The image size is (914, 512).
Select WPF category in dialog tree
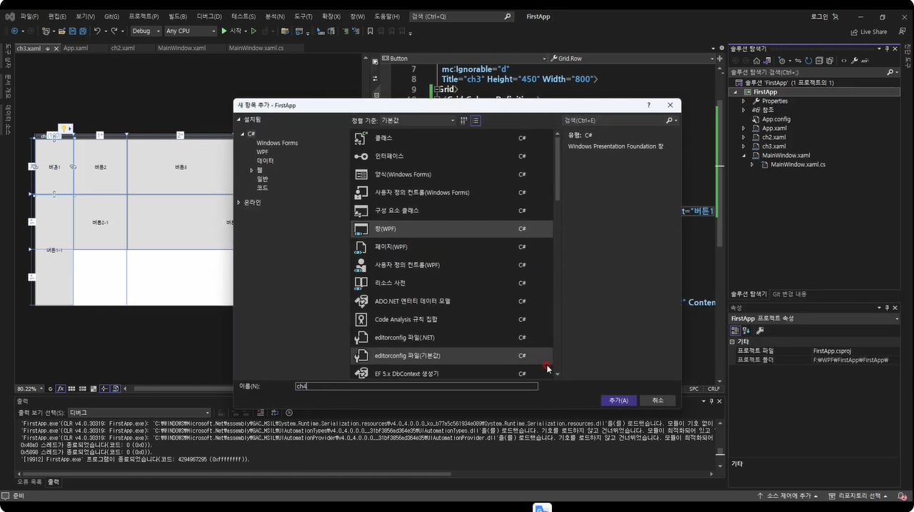click(x=263, y=152)
